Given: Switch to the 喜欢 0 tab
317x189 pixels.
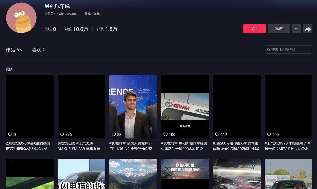Looking at the screenshot, I should click(x=39, y=50).
